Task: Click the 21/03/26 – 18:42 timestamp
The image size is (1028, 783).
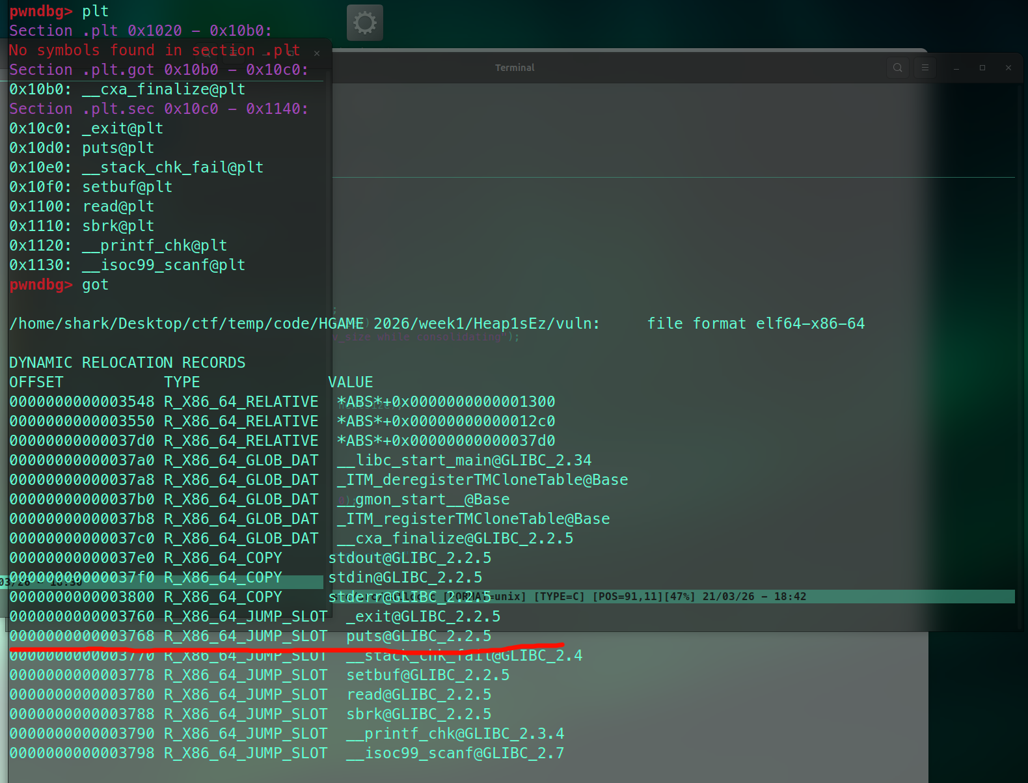Action: [754, 597]
